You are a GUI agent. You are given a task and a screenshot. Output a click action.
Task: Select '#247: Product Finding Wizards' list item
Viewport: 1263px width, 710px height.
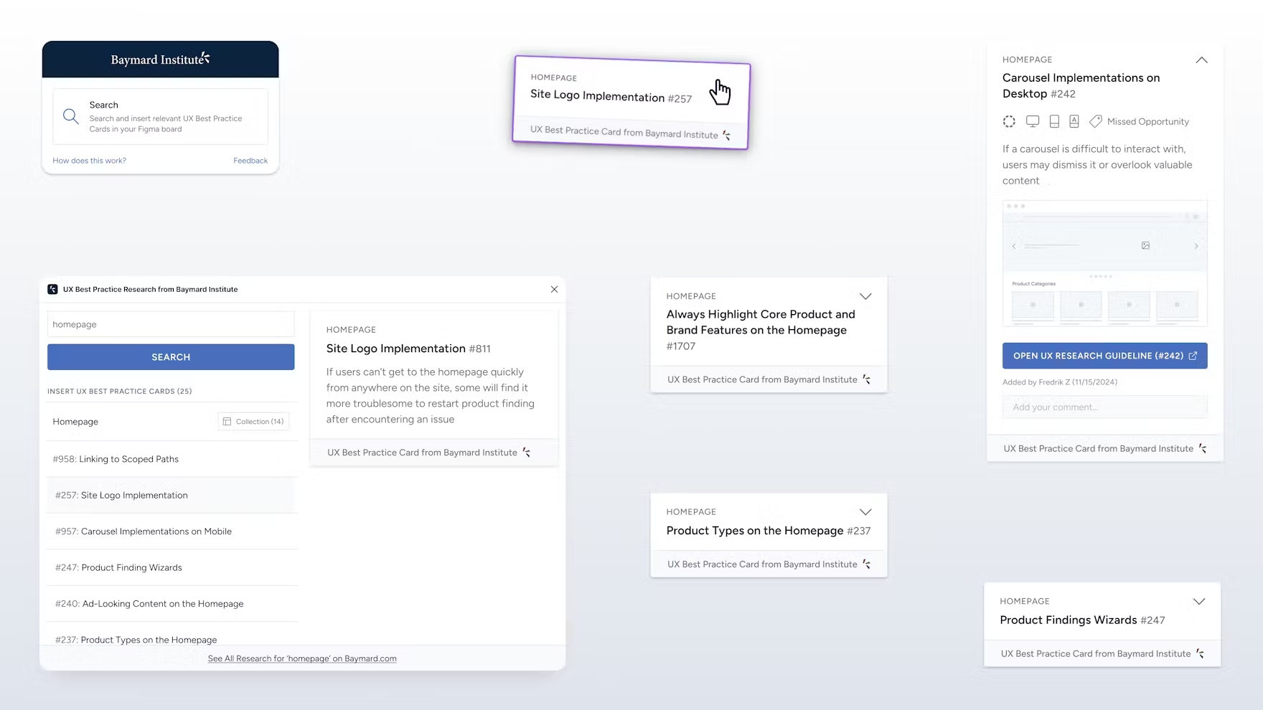pyautogui.click(x=172, y=567)
